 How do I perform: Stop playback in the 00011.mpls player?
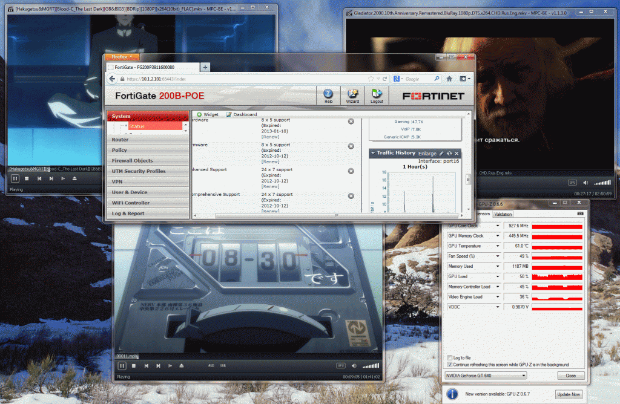[x=134, y=366]
